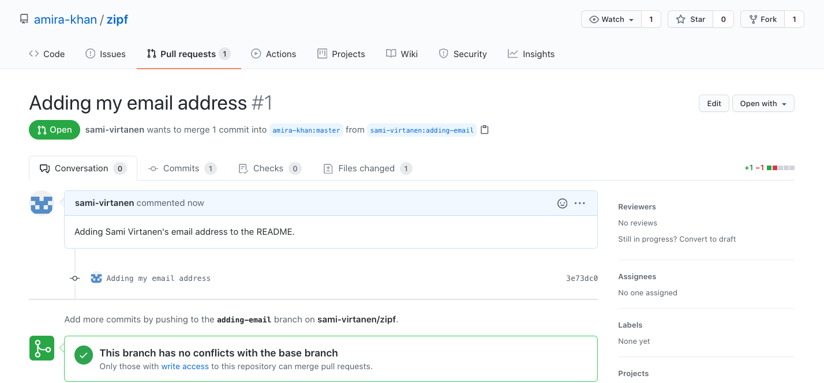
Task: Click the +1 −1 diffstat indicator
Action: (x=769, y=168)
